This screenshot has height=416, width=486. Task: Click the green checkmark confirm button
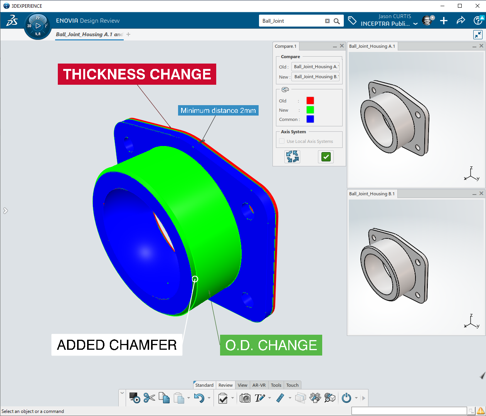(326, 157)
